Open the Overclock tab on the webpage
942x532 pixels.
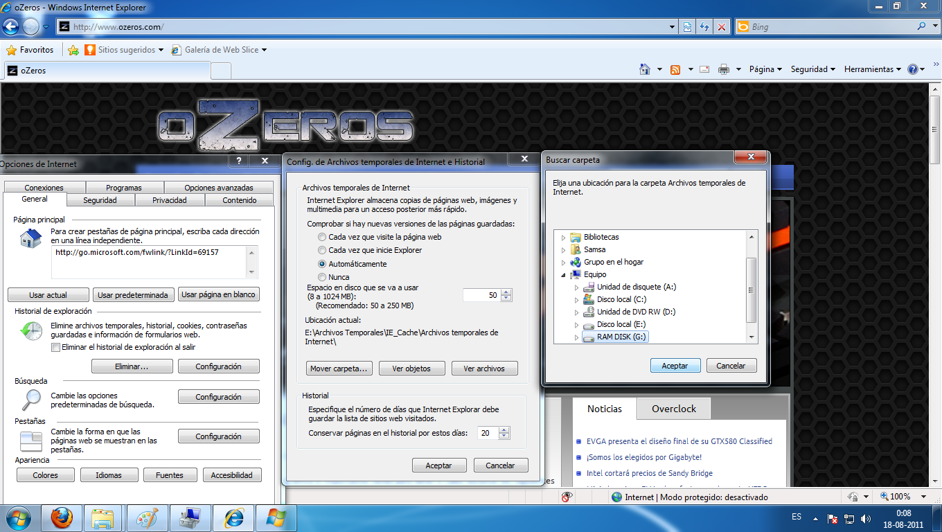(674, 409)
